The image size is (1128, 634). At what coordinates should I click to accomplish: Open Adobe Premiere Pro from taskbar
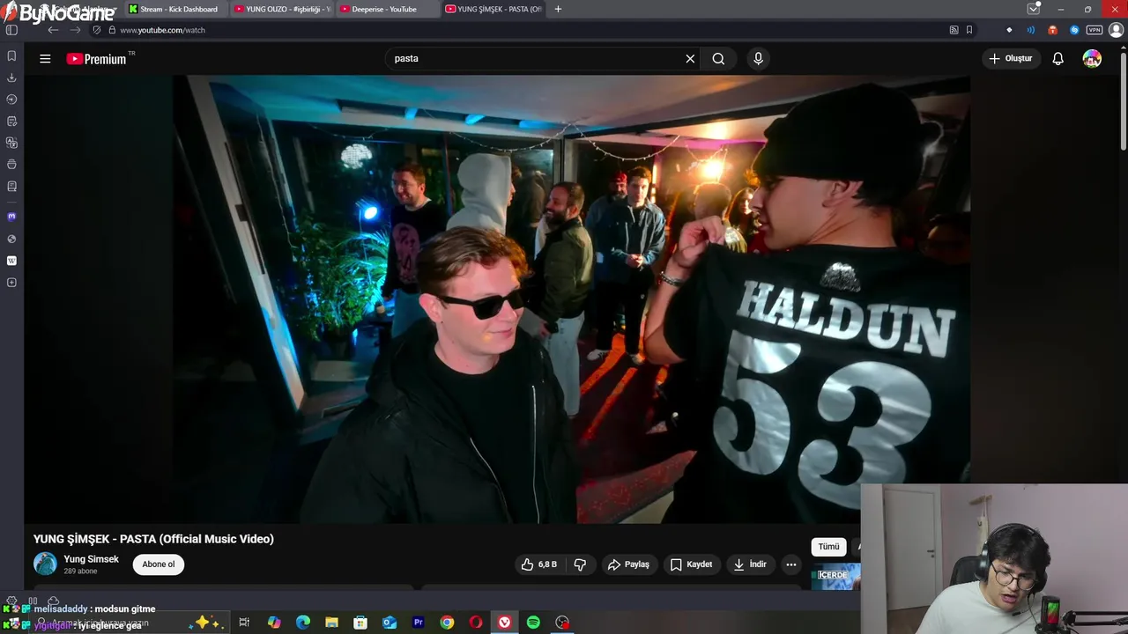coord(418,623)
